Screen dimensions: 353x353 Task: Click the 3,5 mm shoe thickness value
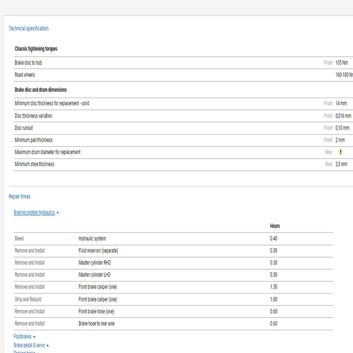click(x=341, y=164)
